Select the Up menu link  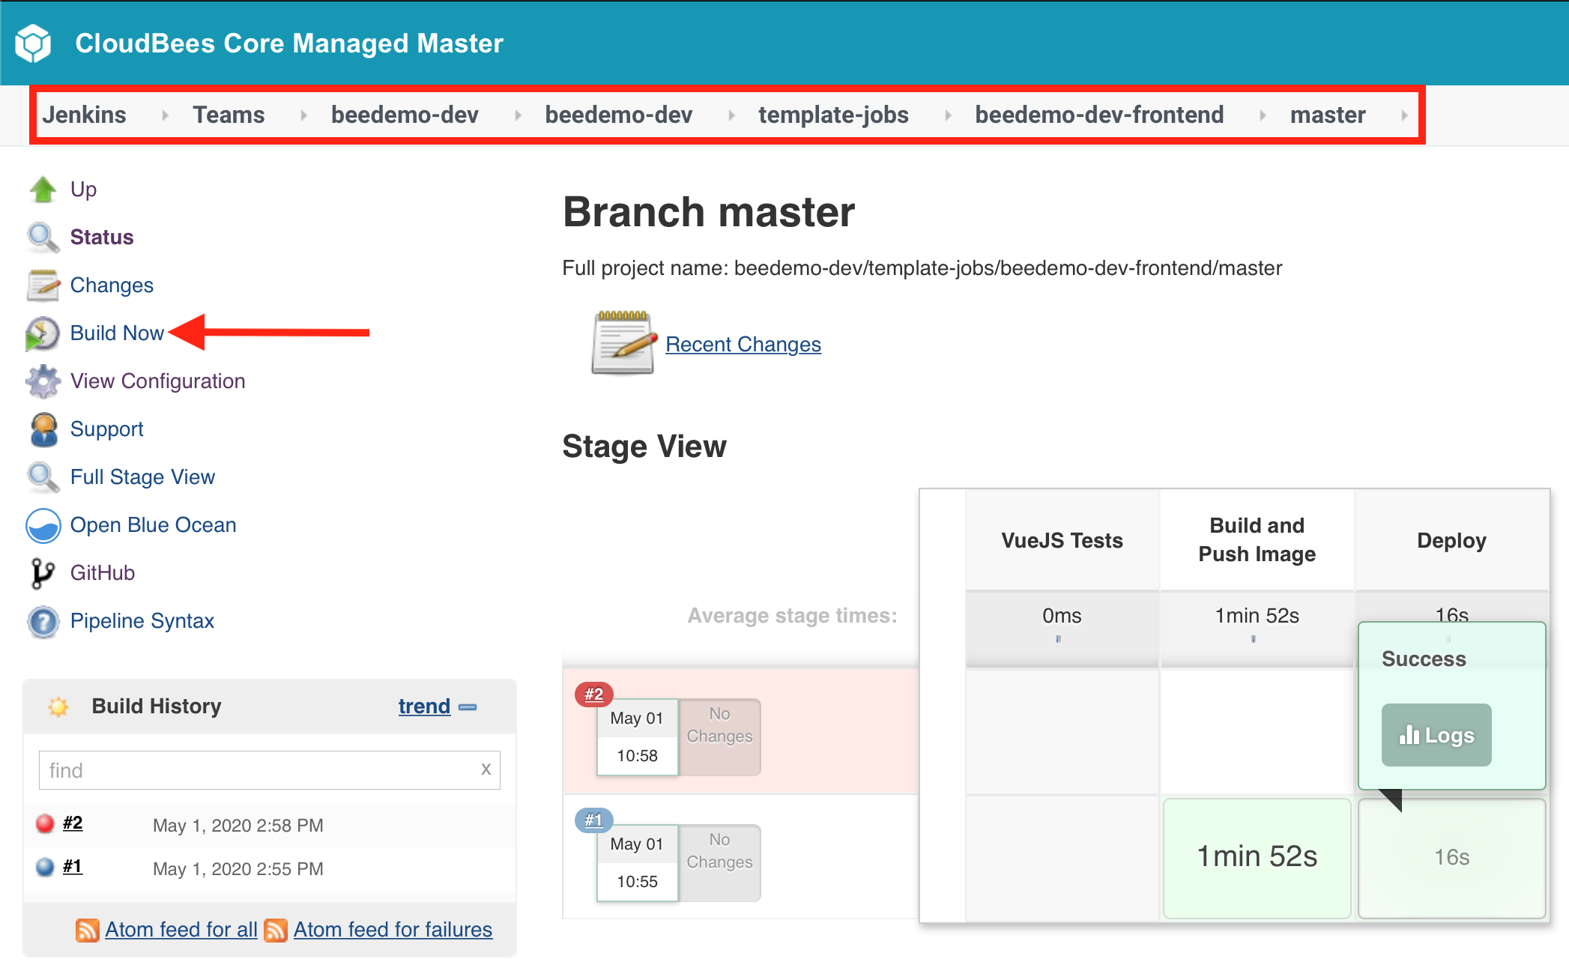83,190
